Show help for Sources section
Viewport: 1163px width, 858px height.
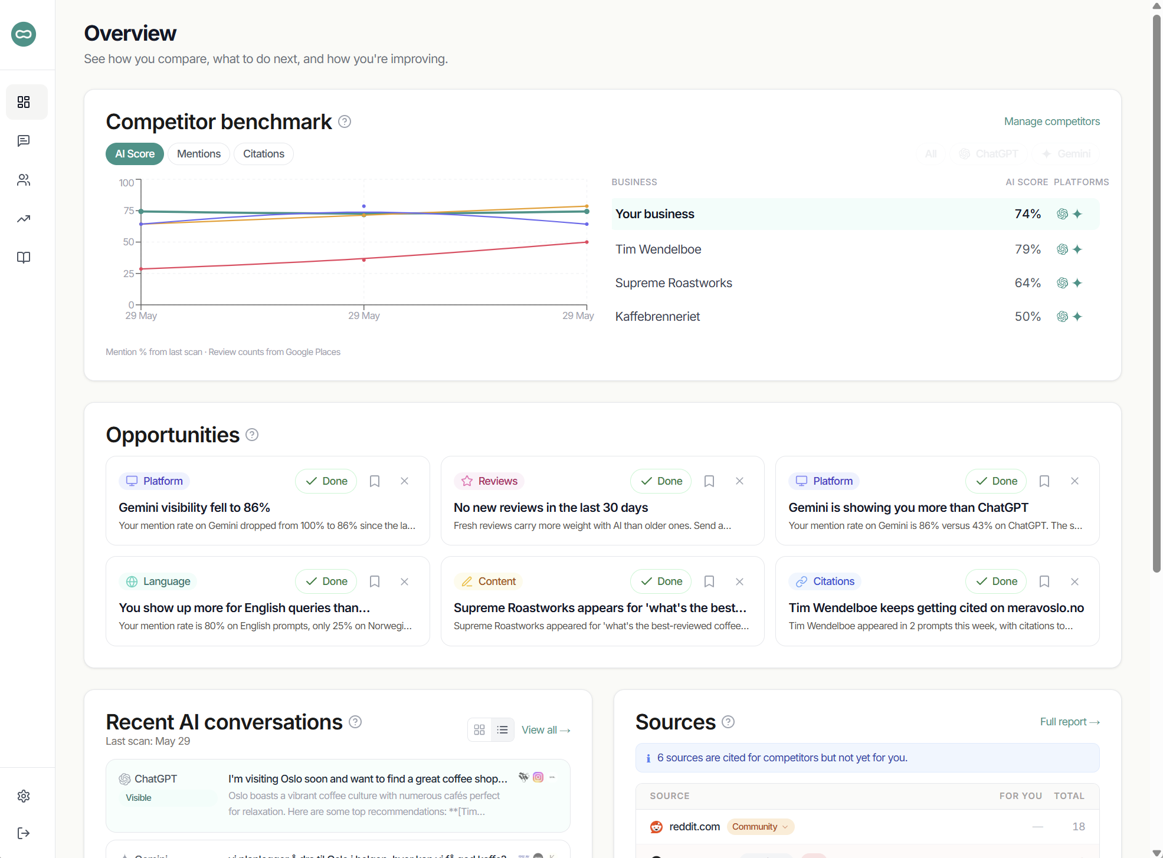(x=728, y=722)
